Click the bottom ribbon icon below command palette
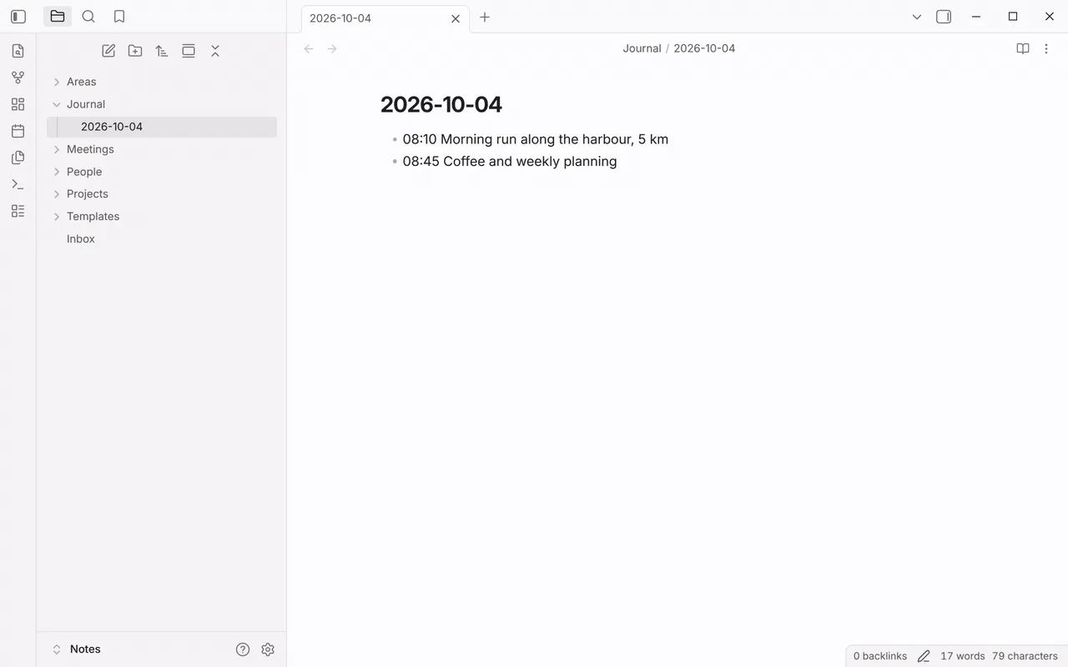This screenshot has width=1068, height=667. pyautogui.click(x=18, y=211)
